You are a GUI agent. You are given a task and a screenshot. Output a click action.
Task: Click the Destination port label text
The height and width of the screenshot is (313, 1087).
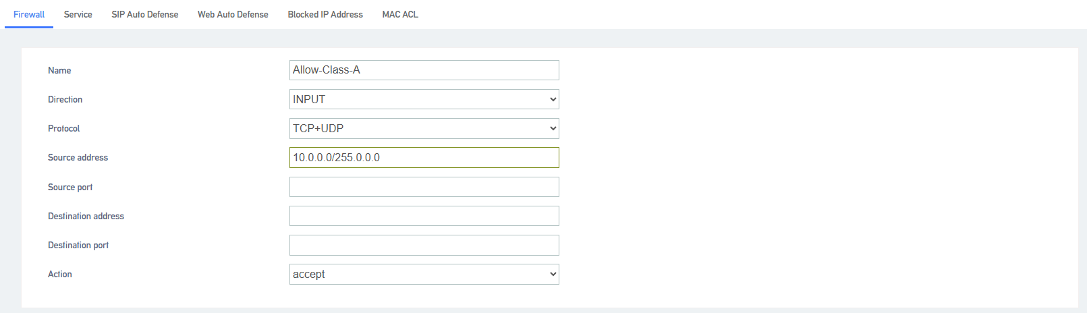78,245
